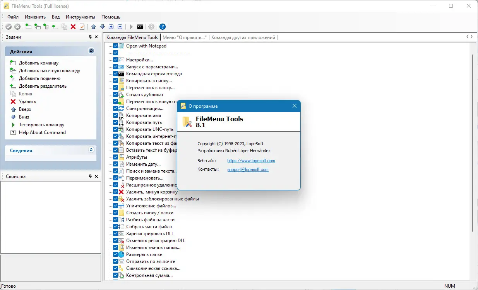Click Help About Command action
478x290 pixels.
pyautogui.click(x=42, y=132)
